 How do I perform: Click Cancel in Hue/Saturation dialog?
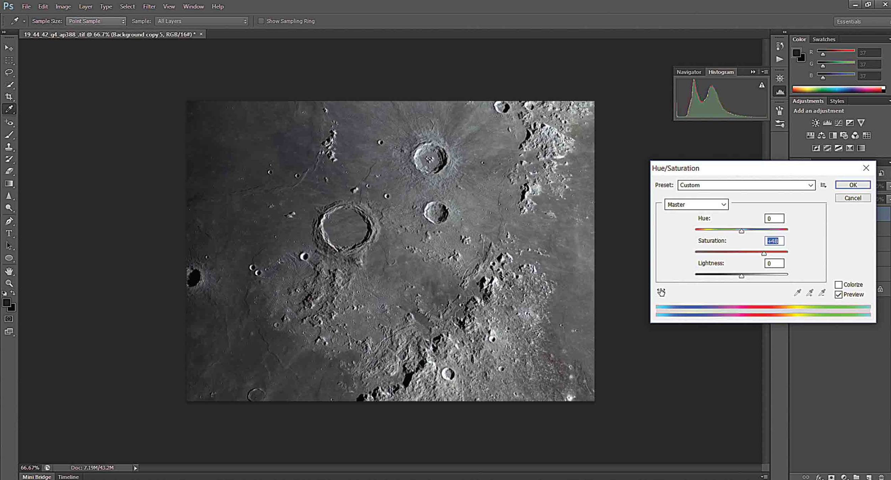coord(853,198)
